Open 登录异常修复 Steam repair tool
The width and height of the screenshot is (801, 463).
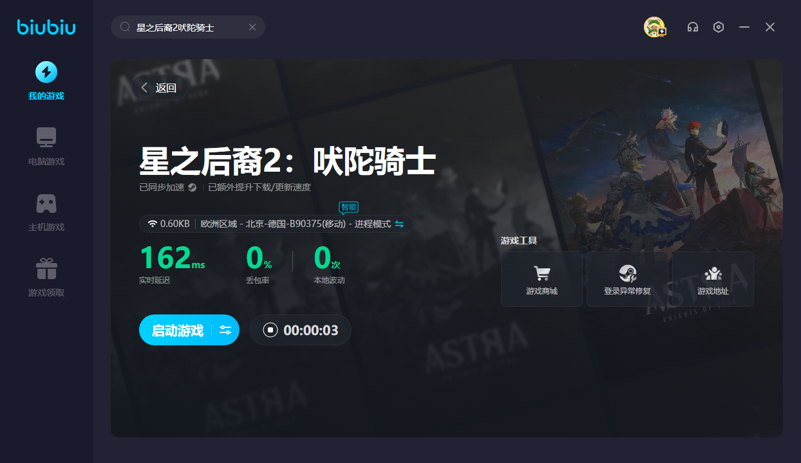coord(627,279)
